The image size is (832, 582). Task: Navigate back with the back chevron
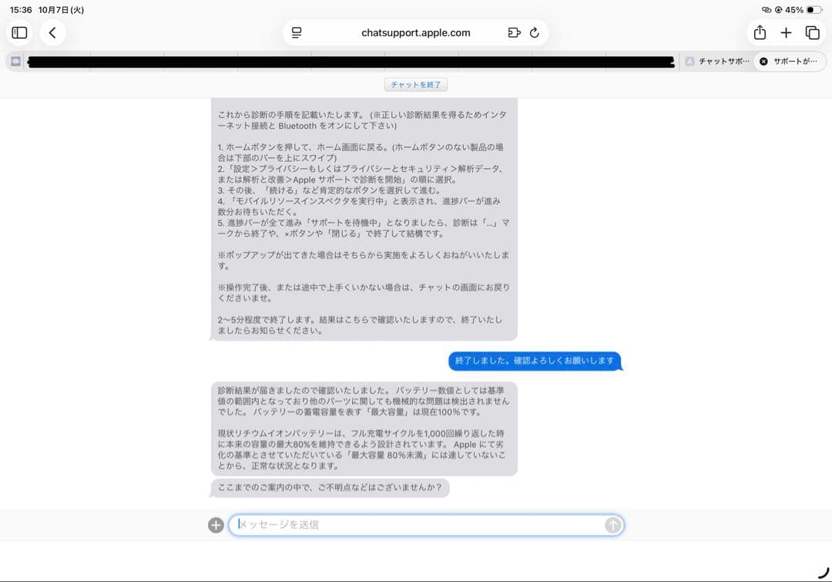tap(52, 32)
